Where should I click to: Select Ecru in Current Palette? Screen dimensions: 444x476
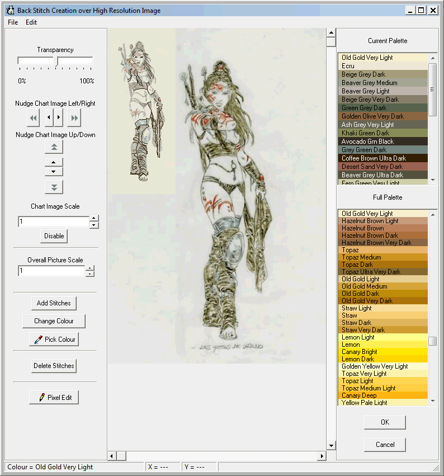point(382,66)
